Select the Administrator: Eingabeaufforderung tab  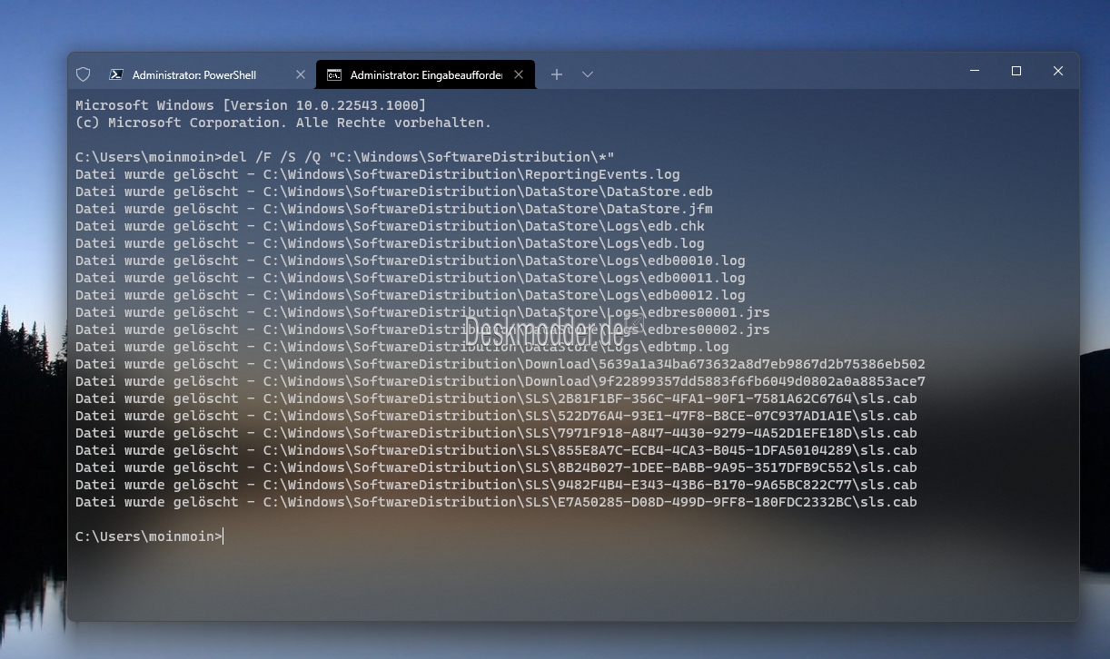pyautogui.click(x=425, y=74)
